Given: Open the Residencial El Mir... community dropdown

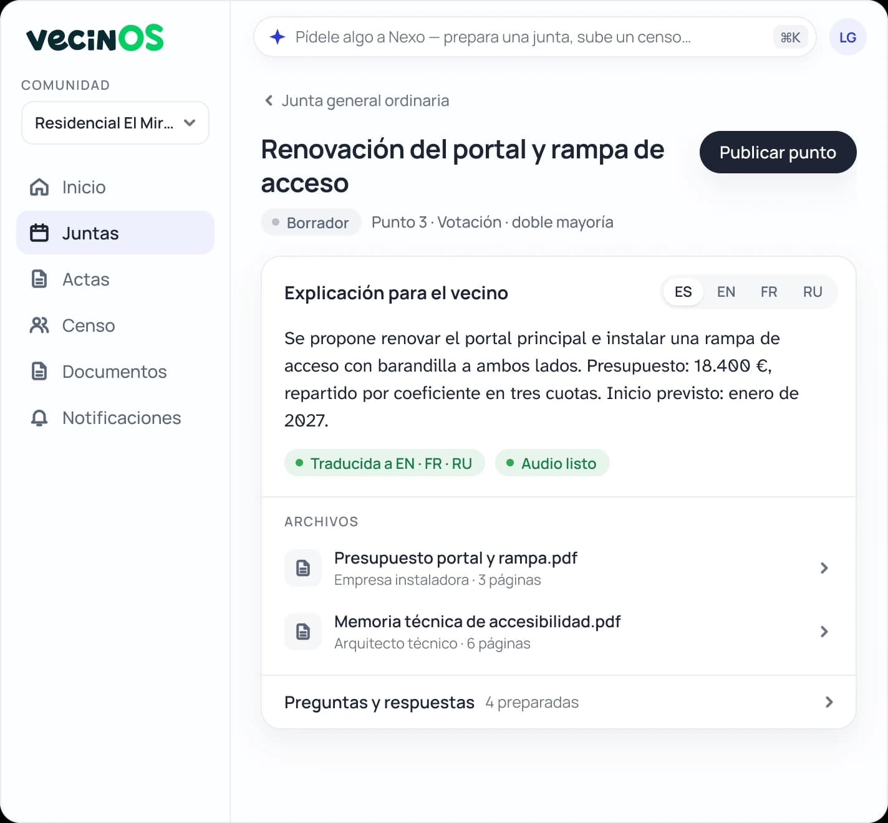Looking at the screenshot, I should tap(115, 123).
